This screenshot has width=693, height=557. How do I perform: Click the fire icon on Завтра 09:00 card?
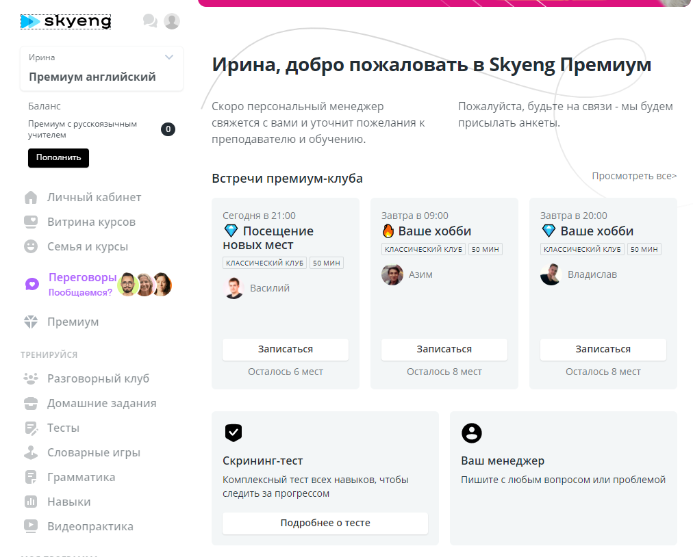[x=388, y=231]
